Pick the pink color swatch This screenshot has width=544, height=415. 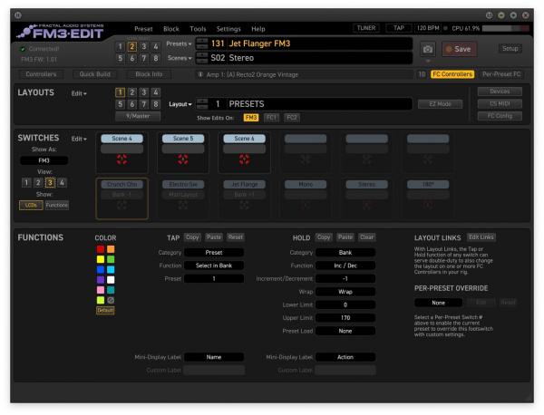point(101,290)
